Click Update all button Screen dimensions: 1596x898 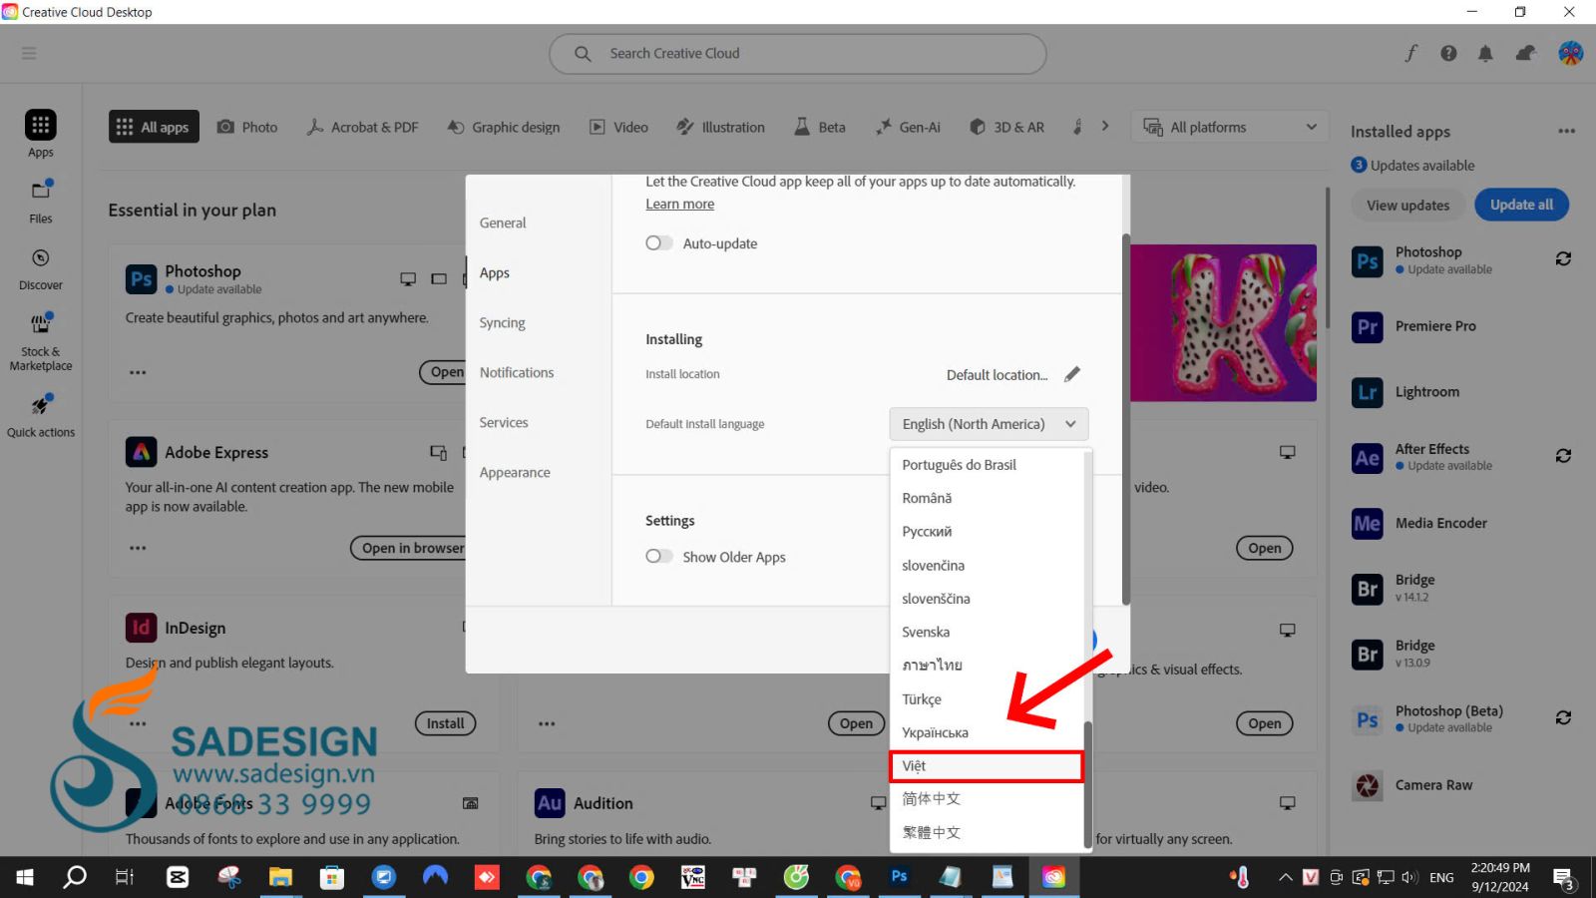point(1521,205)
